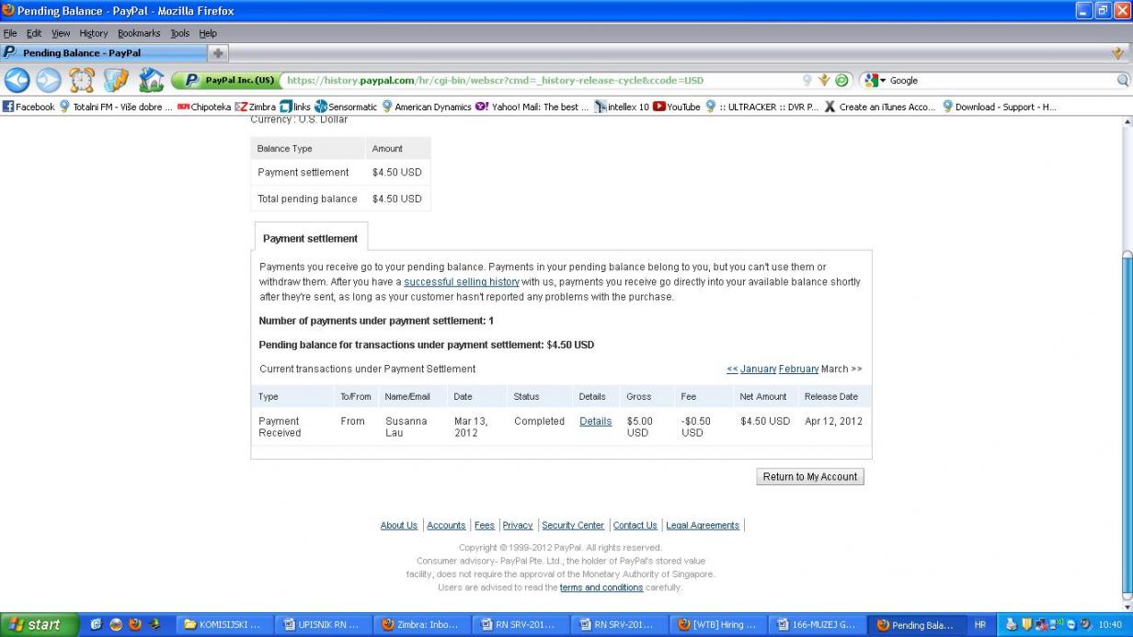Click the search magnifier icon in Google box
The image size is (1133, 637).
(1122, 80)
